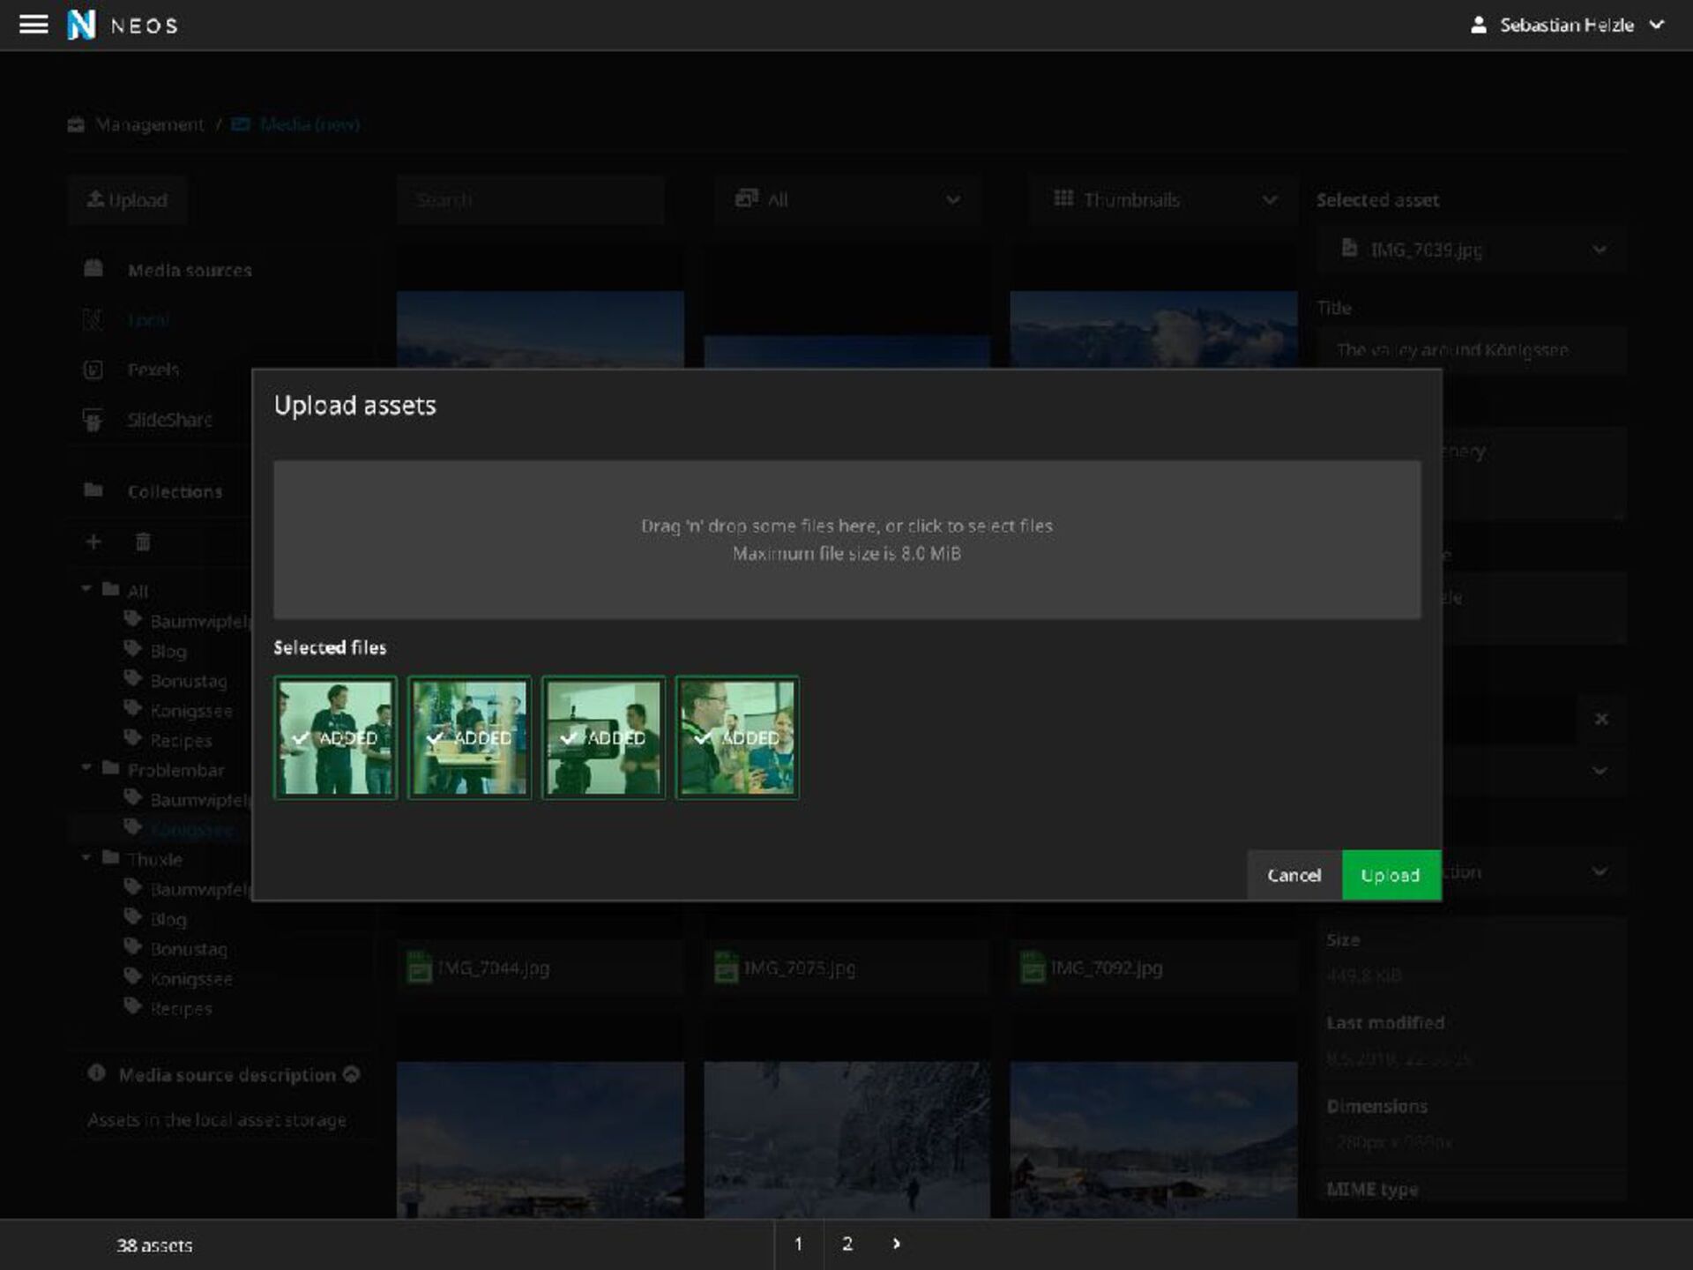
Task: Open the Sebastian Helzle user menu
Action: [x=1568, y=25]
